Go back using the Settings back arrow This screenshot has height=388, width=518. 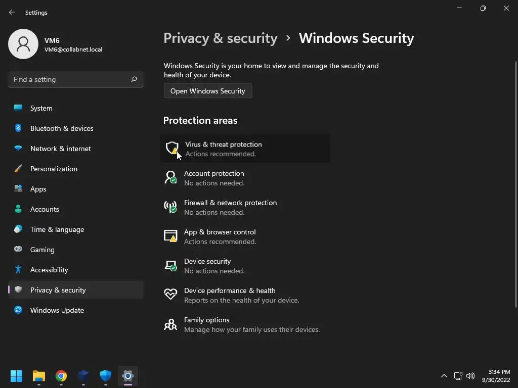point(12,12)
